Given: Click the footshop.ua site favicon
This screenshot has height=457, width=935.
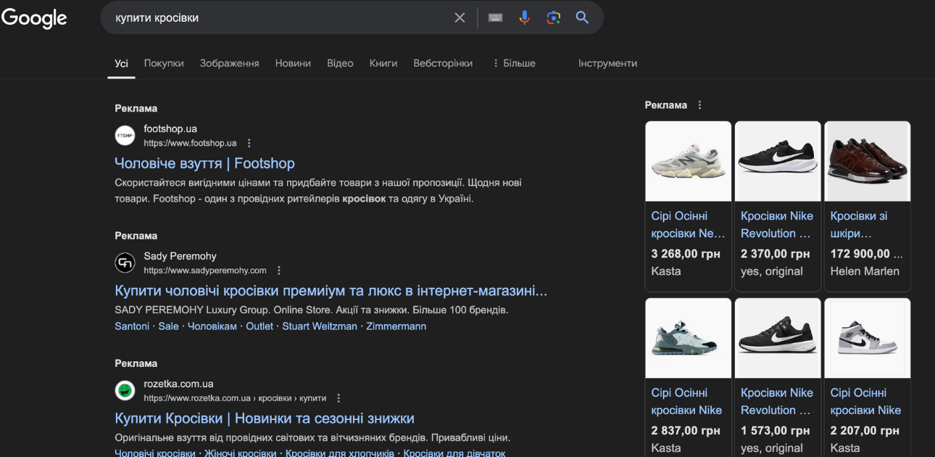Looking at the screenshot, I should point(125,136).
